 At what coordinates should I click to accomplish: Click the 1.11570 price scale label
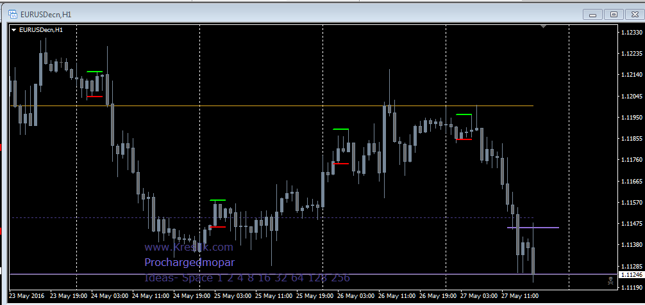click(x=633, y=203)
